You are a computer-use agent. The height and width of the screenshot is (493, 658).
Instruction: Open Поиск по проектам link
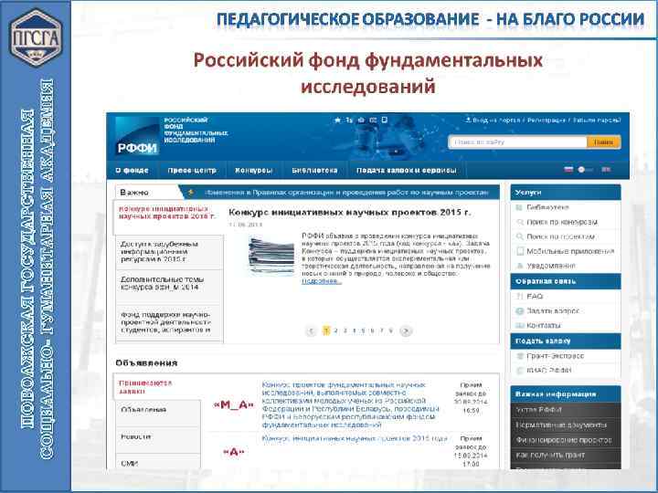[x=560, y=236]
